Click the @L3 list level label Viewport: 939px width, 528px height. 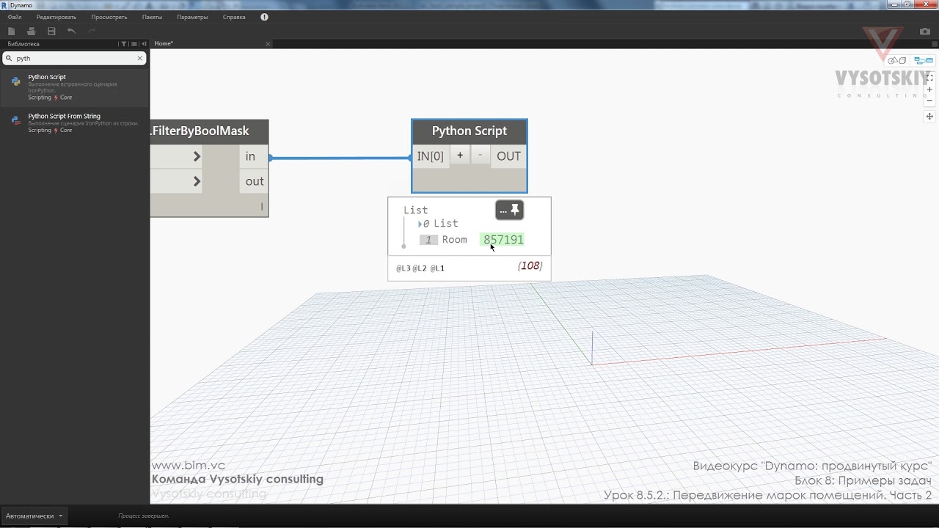click(403, 268)
